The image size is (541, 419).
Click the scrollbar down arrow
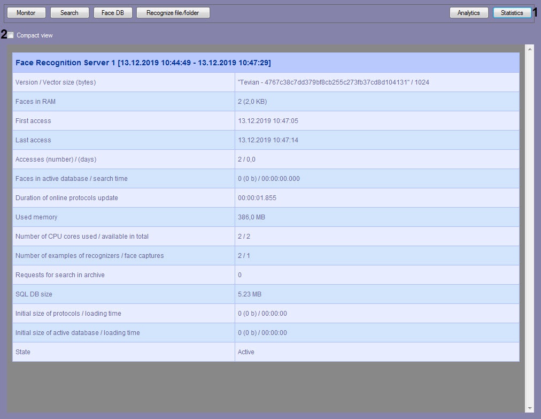(529, 409)
